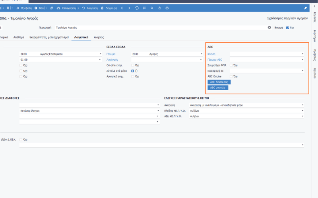Toggle the Όχι checkbox below 01.00 field
Screen dimensions: 318x198
pos(21,65)
